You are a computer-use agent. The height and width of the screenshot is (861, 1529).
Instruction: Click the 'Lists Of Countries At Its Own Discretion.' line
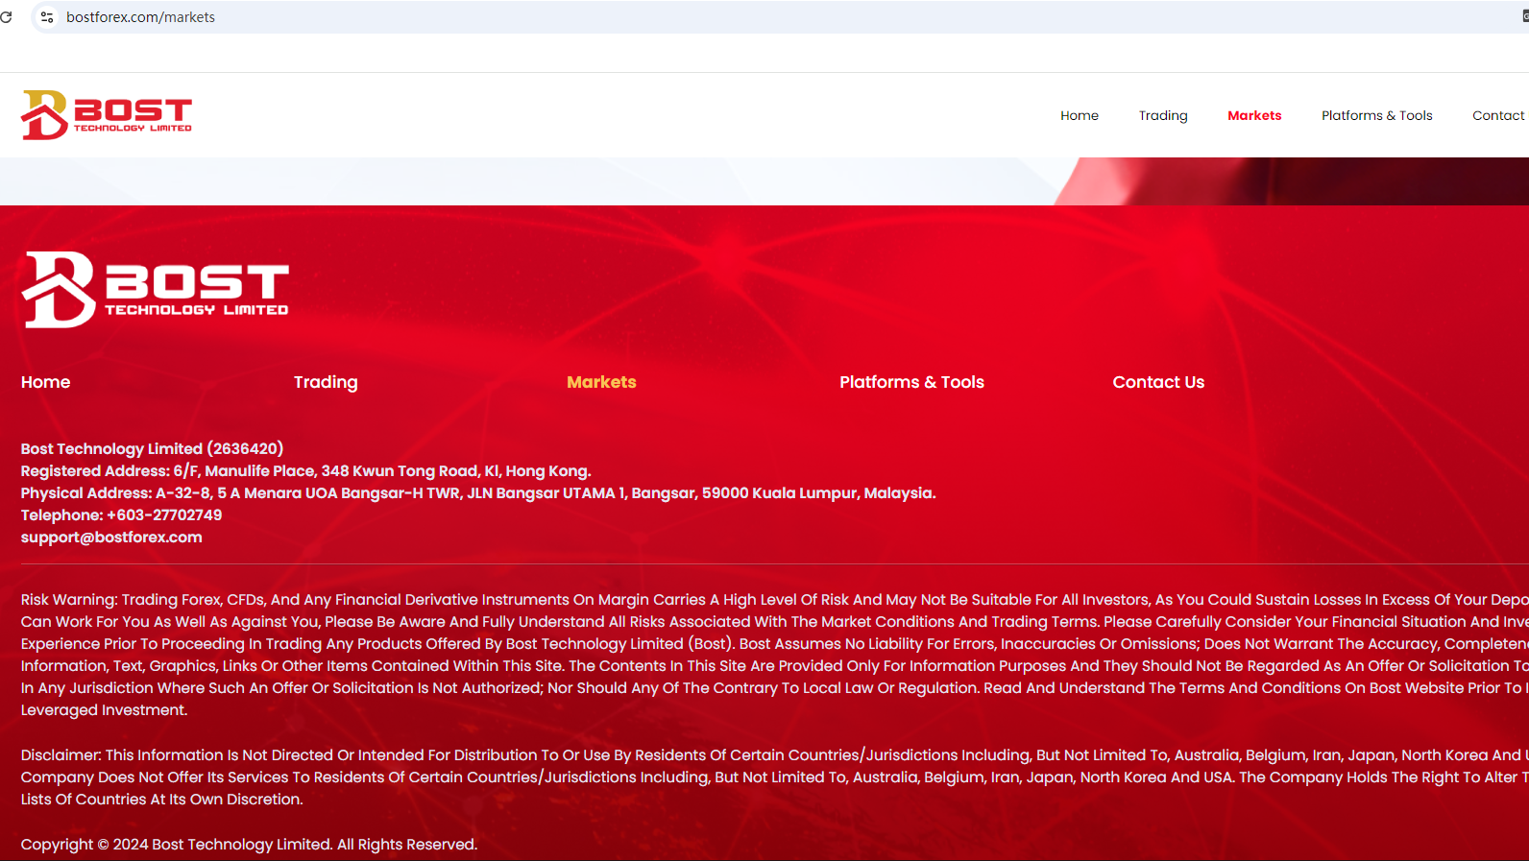161,800
